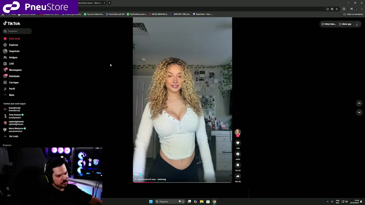Open boxederuarj followed account

(x=12, y=109)
